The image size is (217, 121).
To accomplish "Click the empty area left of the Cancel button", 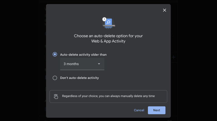I will tap(89, 110).
